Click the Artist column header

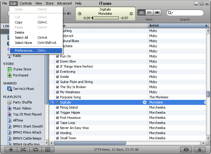[178, 26]
